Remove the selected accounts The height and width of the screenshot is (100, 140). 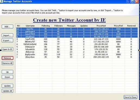click(7, 58)
